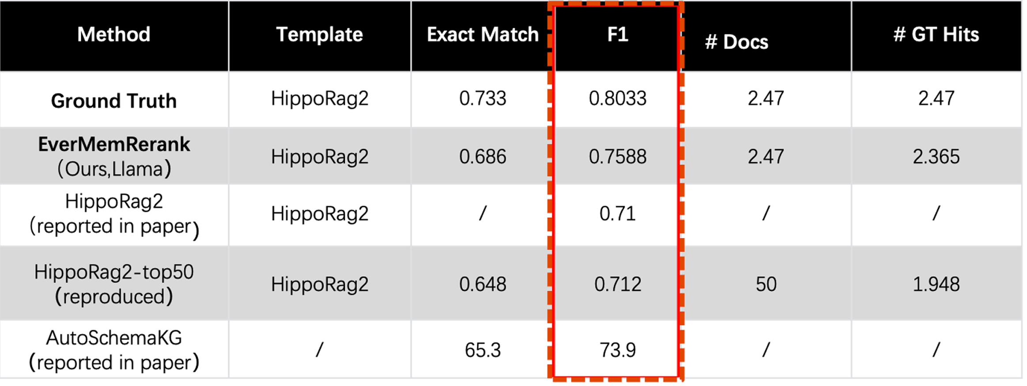This screenshot has height=386, width=1027.
Task: Select the # GT Hits header
Action: (x=936, y=35)
